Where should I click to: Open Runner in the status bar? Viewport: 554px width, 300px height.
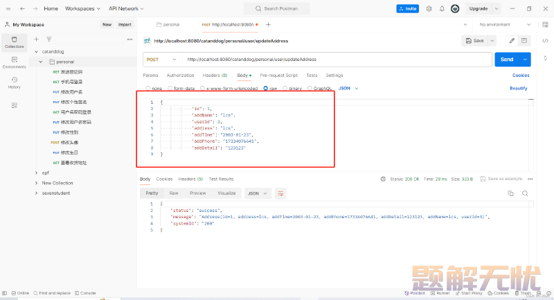(440, 293)
